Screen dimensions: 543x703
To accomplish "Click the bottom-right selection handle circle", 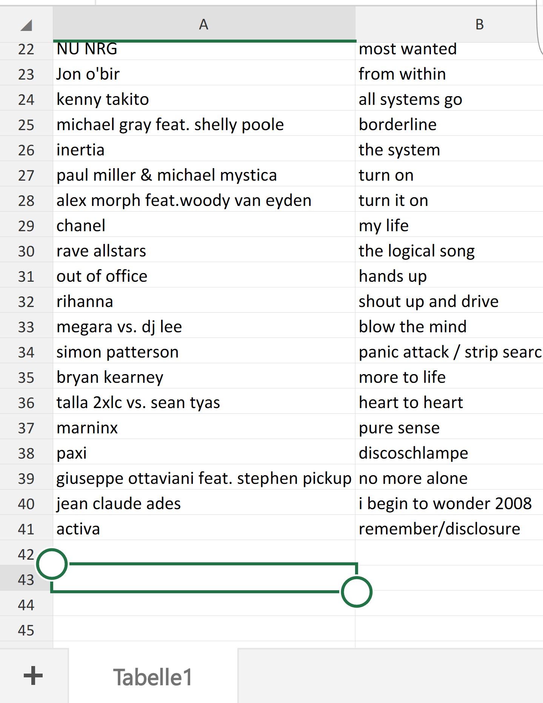I will [356, 592].
